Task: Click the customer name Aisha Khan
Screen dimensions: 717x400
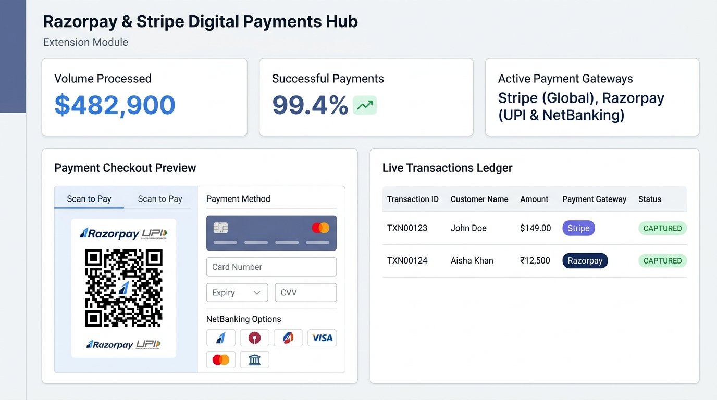Action: pos(472,260)
